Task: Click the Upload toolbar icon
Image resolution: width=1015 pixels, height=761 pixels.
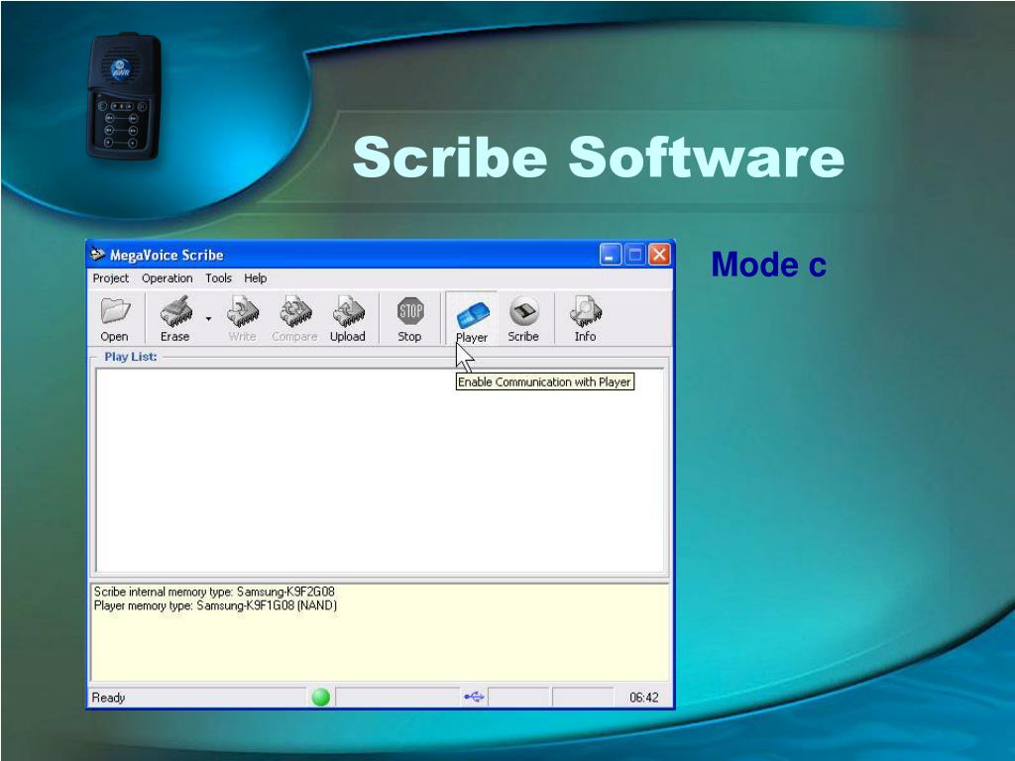Action: pos(348,312)
